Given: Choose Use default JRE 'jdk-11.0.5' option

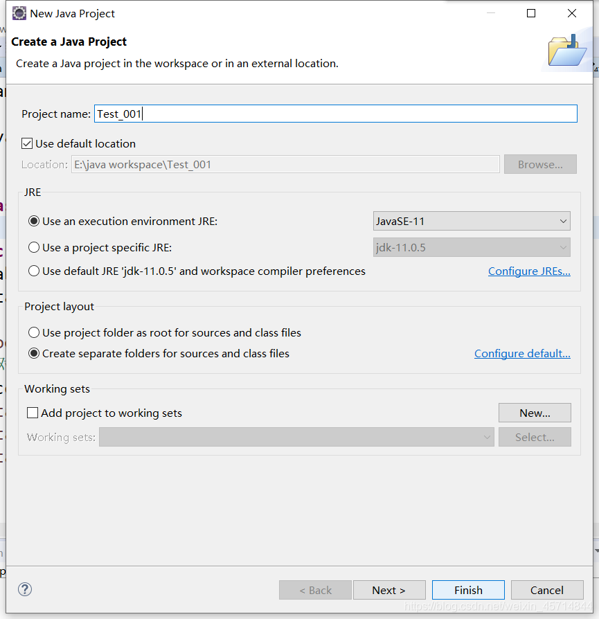Looking at the screenshot, I should coord(34,271).
